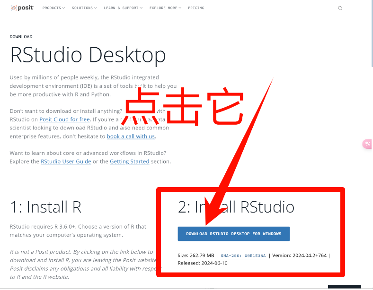Image resolution: width=373 pixels, height=290 pixels.
Task: Open the Getting Started link
Action: coord(129,162)
